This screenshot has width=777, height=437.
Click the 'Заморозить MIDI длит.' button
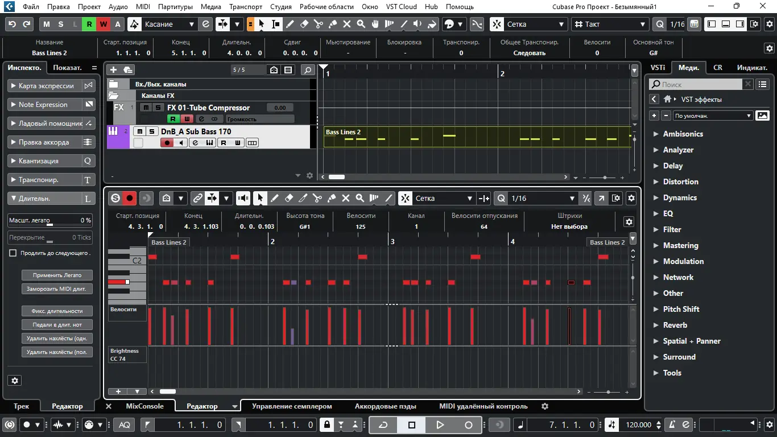tap(57, 288)
